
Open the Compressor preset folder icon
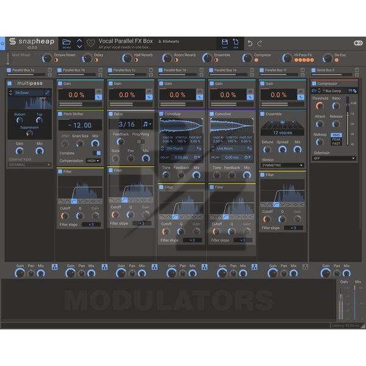(314, 90)
